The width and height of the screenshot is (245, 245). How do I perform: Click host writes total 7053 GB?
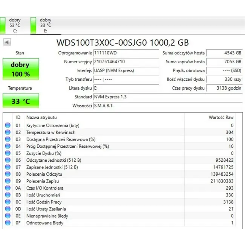pyautogui.click(x=224, y=62)
